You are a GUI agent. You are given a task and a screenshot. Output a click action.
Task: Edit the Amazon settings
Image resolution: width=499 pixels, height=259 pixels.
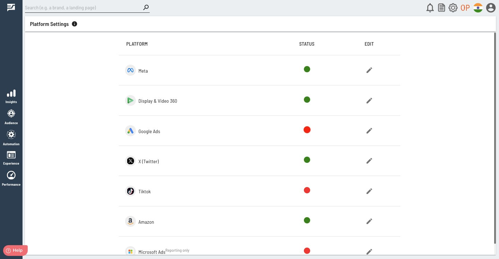[x=369, y=221]
